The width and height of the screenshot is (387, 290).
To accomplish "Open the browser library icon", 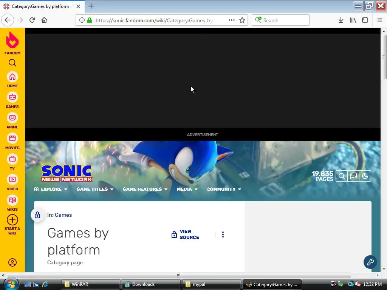I will point(353,20).
